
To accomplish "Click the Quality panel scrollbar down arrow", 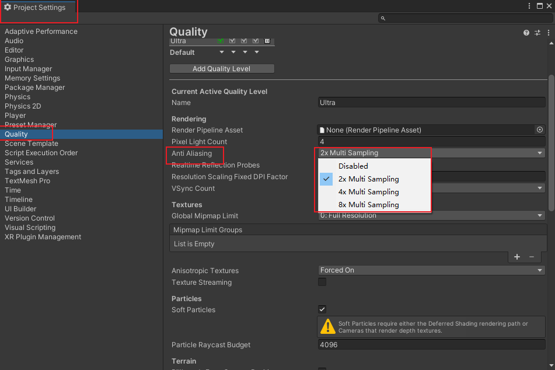I will tap(551, 365).
